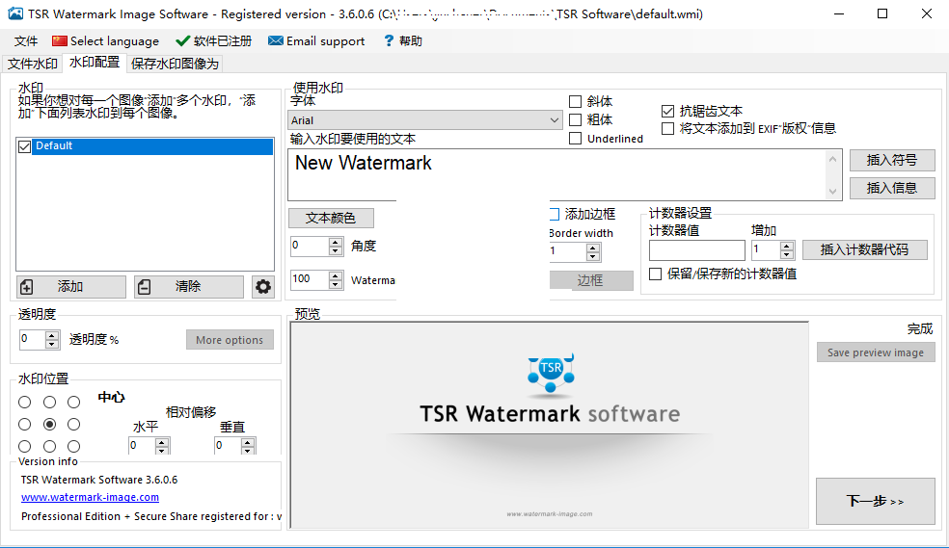
Task: Select the top-right position radio button
Action: (74, 403)
